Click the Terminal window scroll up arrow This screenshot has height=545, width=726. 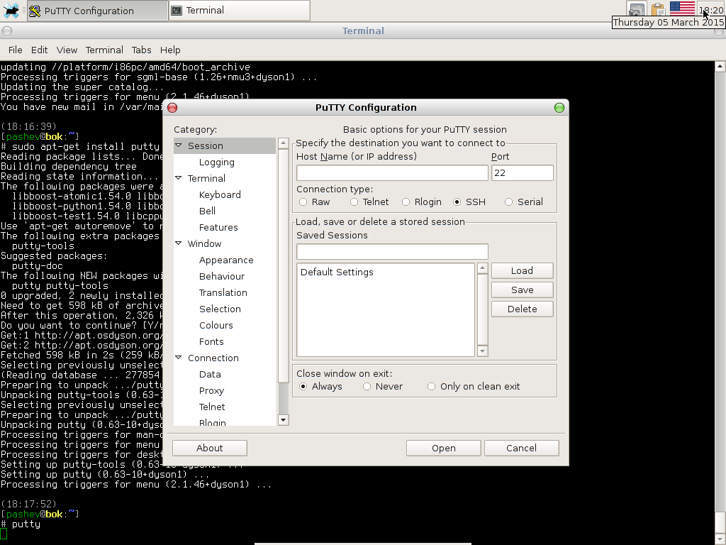(x=720, y=67)
